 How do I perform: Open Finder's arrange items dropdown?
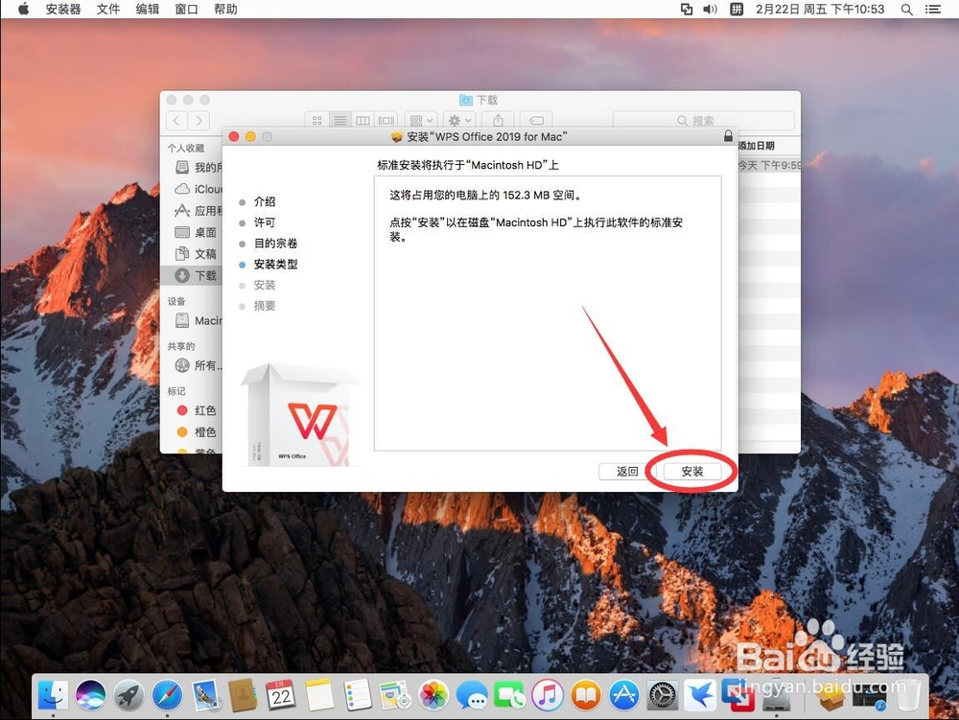pos(421,121)
